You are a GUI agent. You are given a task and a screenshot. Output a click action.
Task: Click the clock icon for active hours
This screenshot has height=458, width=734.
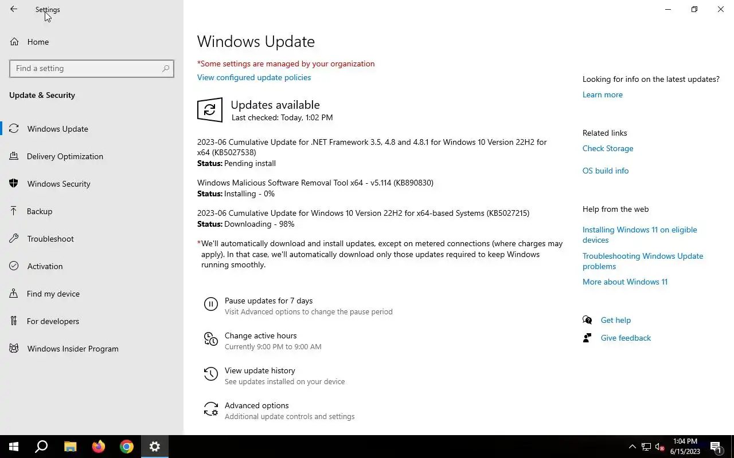tap(211, 339)
